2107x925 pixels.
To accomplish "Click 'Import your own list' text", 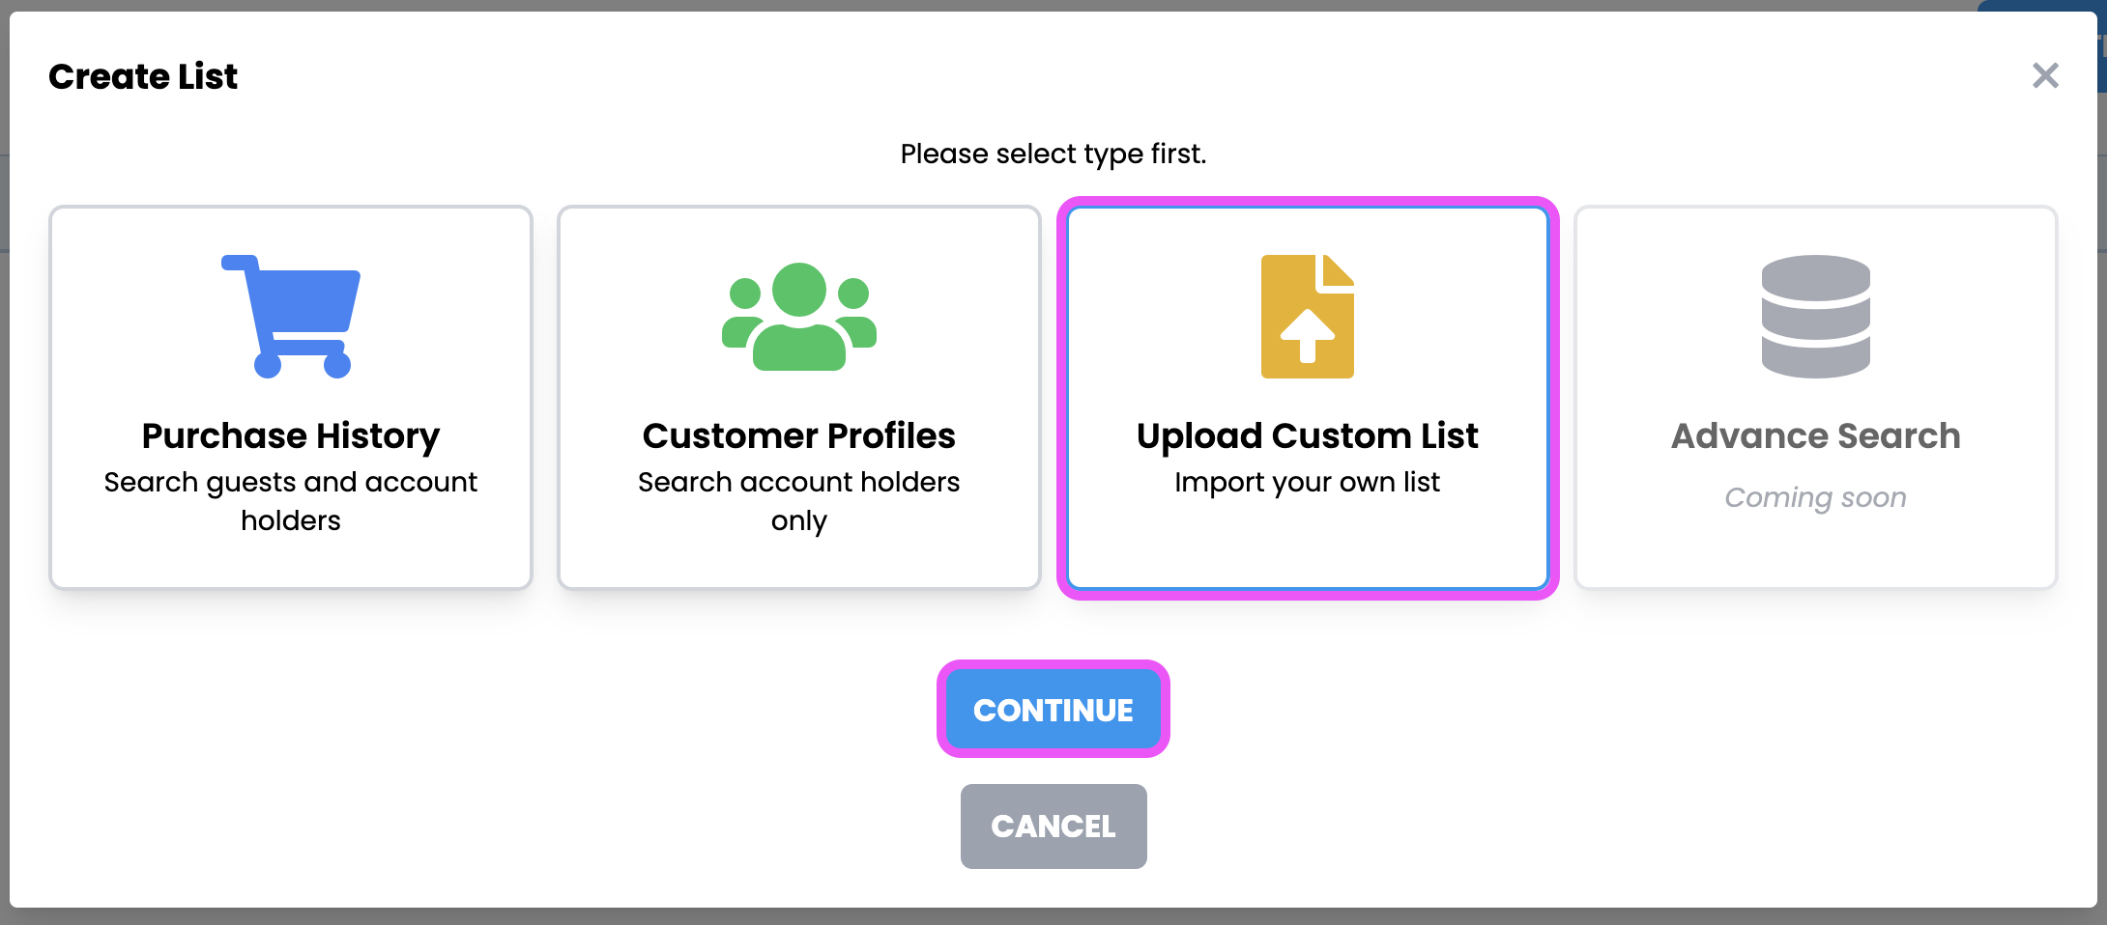I will (x=1307, y=482).
